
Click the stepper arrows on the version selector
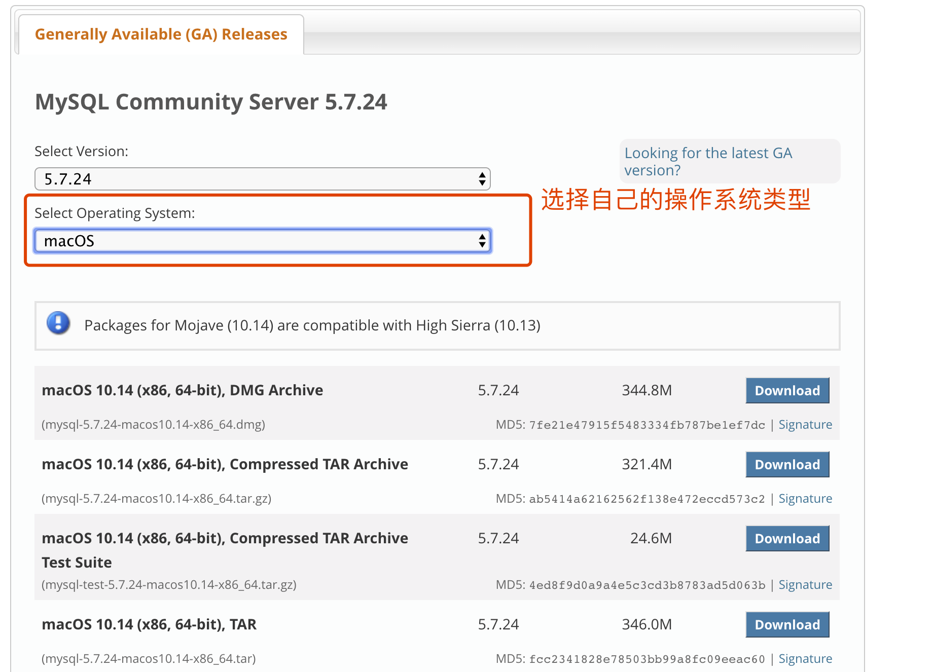coord(481,179)
